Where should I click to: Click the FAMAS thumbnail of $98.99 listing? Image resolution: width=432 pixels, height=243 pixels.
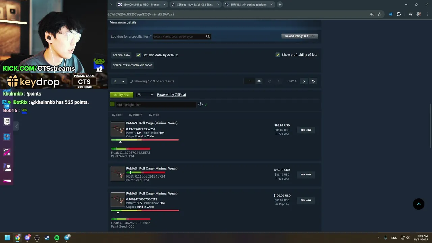118,129
